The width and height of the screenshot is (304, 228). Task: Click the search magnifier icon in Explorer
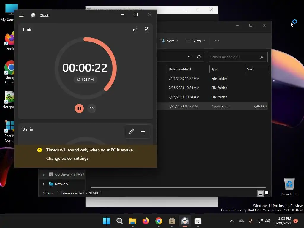(262, 57)
